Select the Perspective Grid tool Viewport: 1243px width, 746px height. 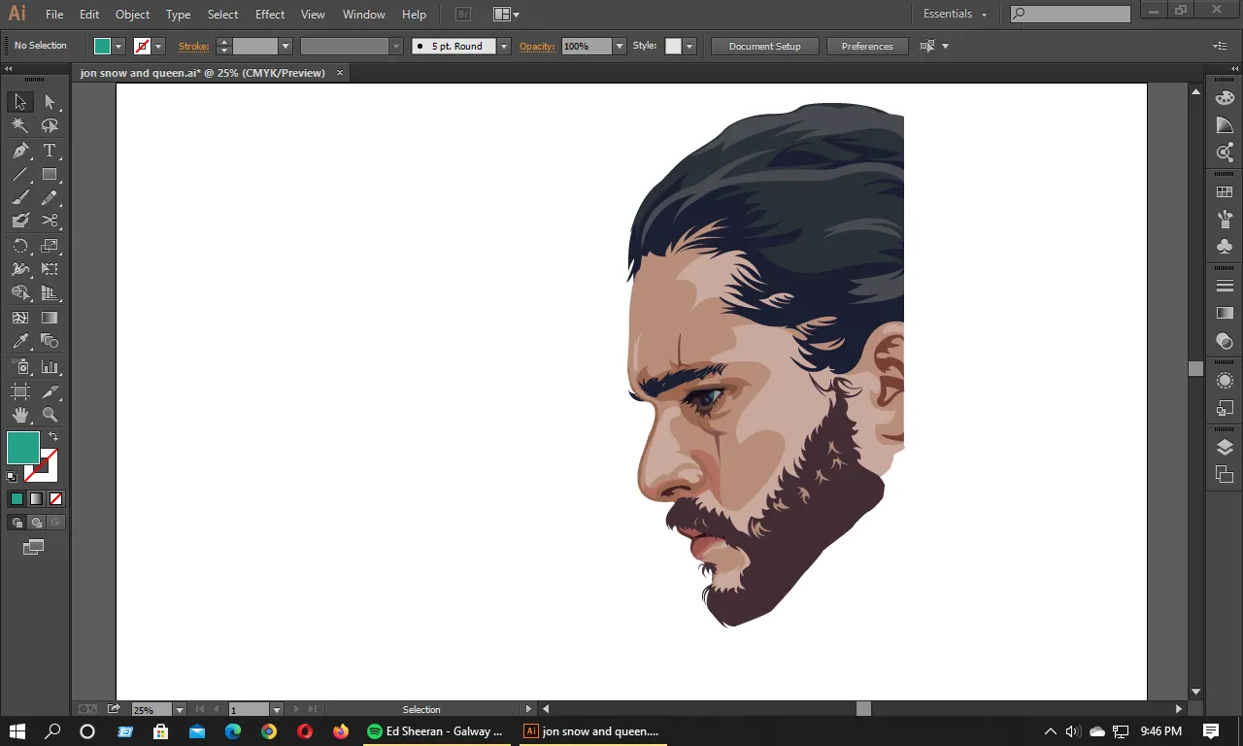coord(50,293)
